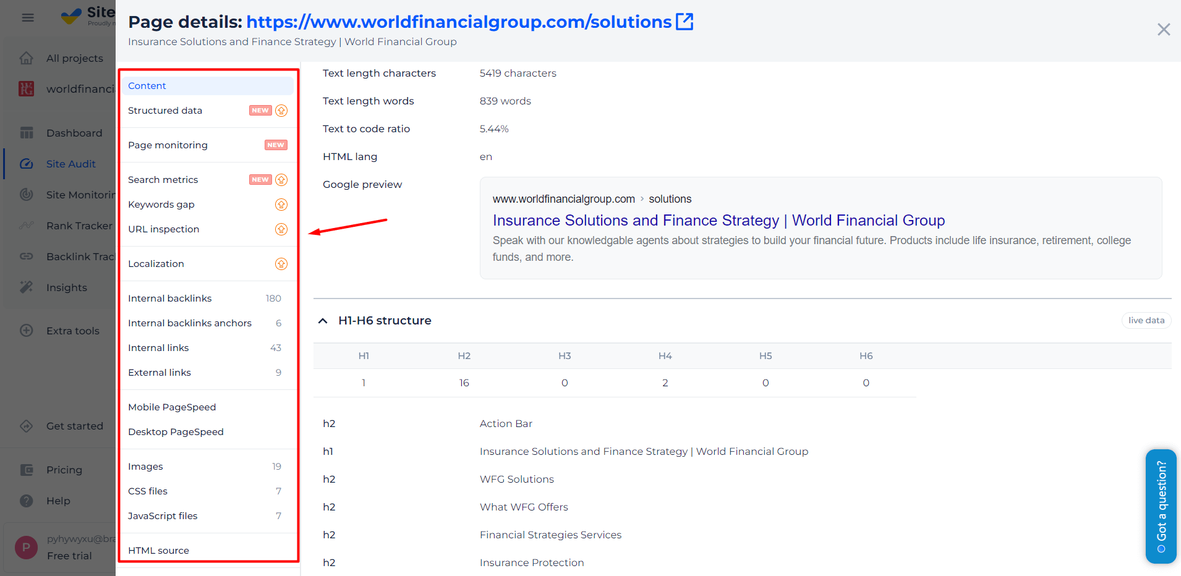Click the 'Insurance Protection' heading text
Screen dimensions: 1181x576
(x=532, y=562)
